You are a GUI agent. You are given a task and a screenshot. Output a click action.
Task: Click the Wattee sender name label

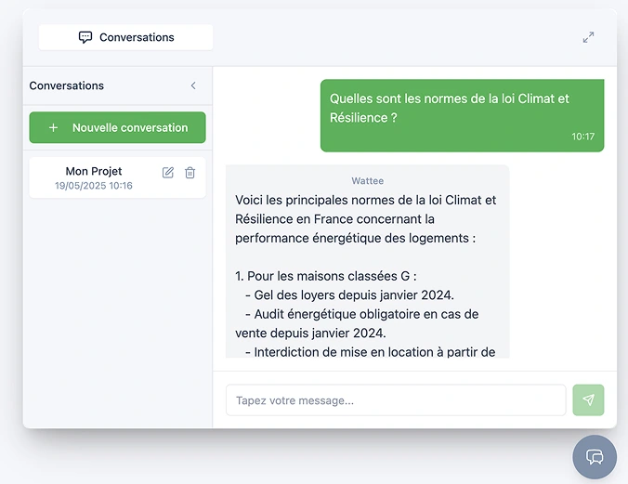368,181
